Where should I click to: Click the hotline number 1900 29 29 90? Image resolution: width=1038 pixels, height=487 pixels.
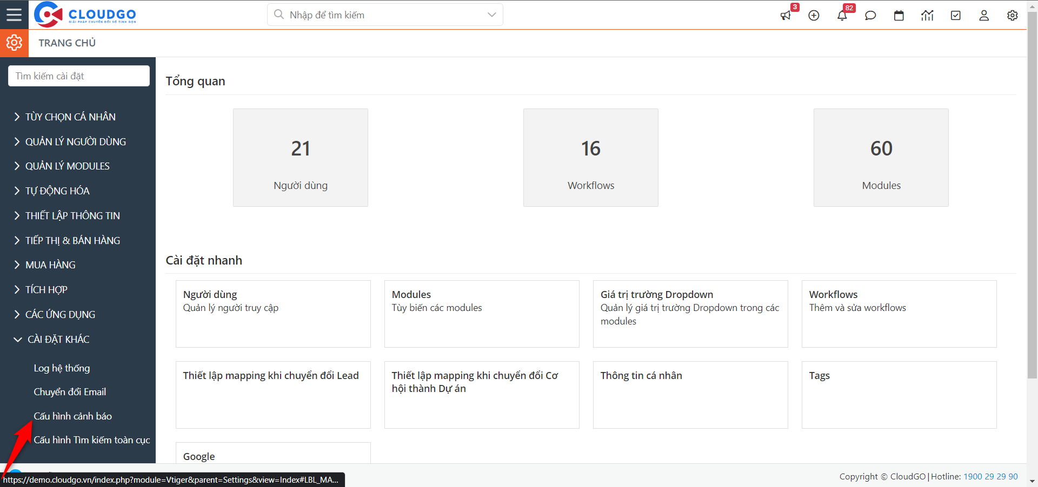pos(990,476)
